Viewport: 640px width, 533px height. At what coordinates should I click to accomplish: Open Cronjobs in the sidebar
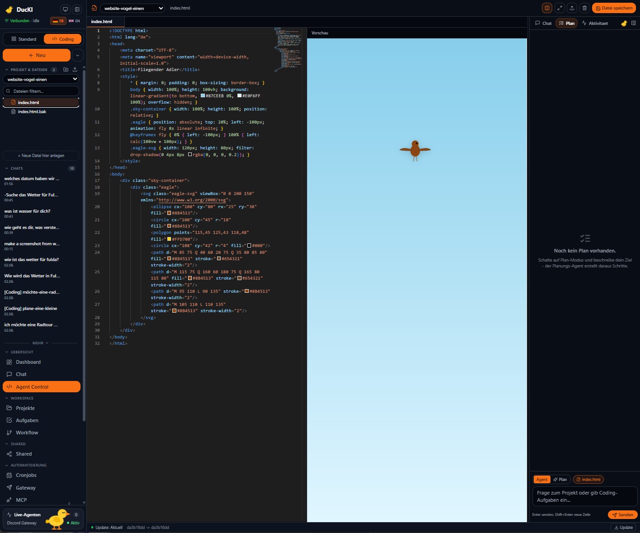pyautogui.click(x=43, y=475)
